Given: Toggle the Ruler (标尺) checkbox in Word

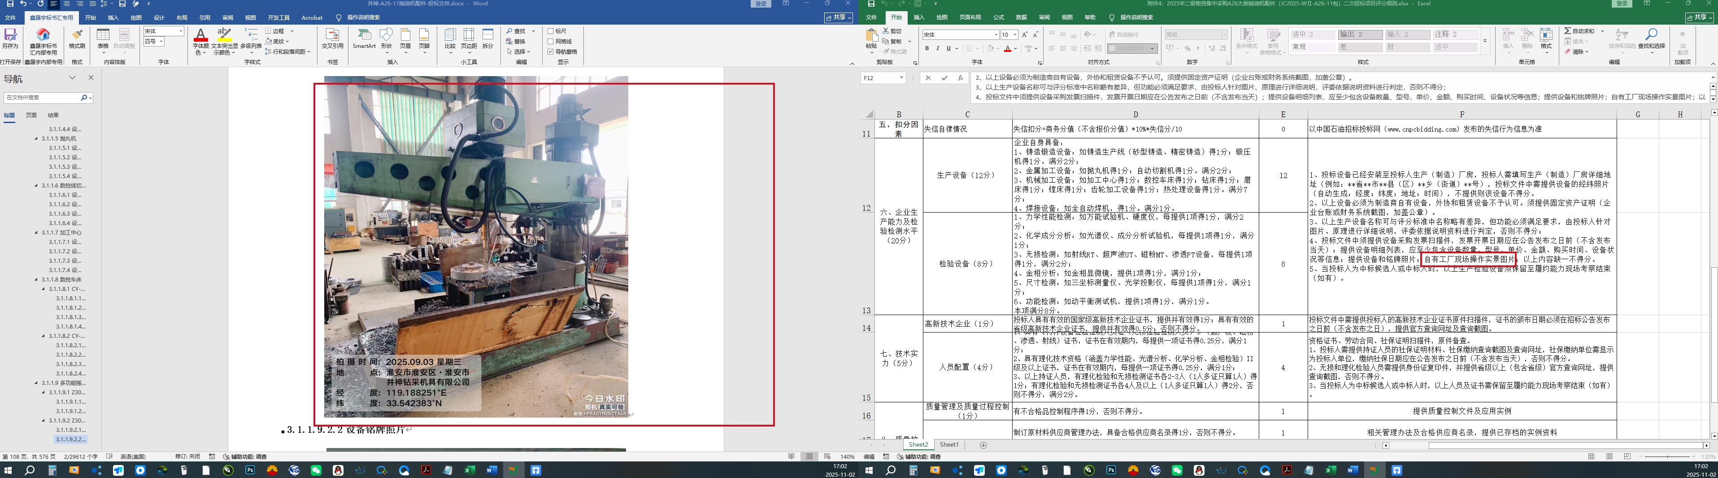Looking at the screenshot, I should (x=551, y=31).
